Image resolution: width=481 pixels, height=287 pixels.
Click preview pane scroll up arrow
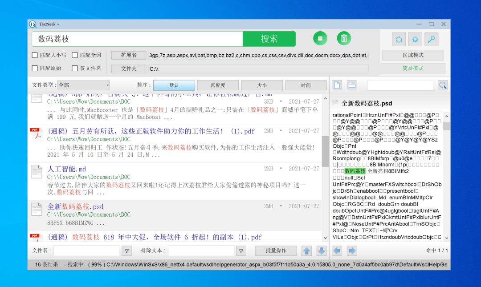447,116
